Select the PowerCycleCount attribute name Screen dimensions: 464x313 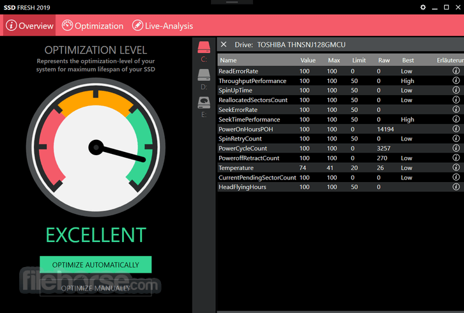point(243,148)
